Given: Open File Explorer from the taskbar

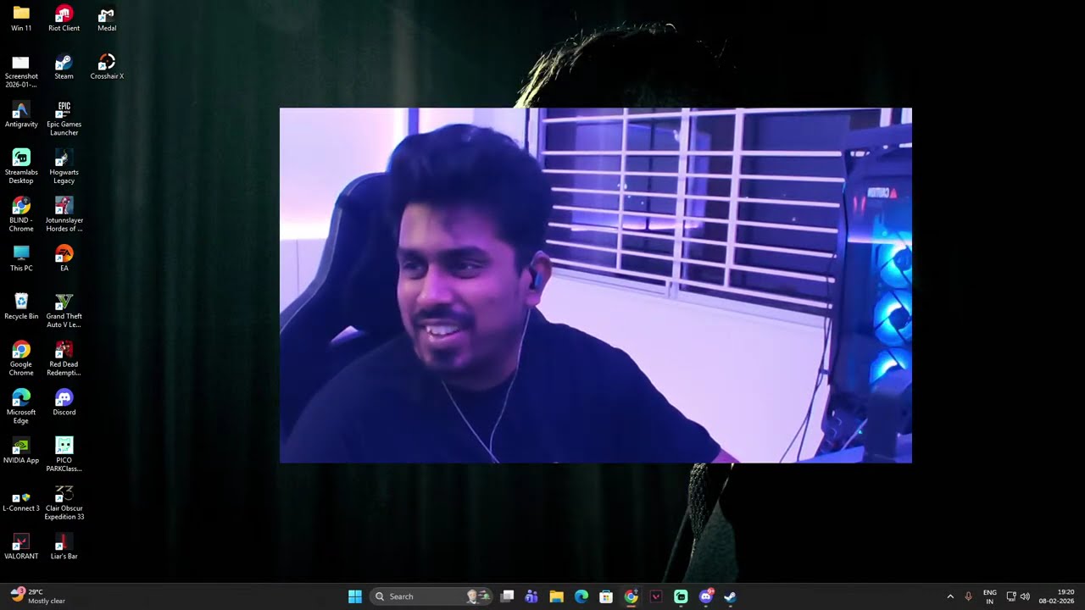Looking at the screenshot, I should pos(556,596).
